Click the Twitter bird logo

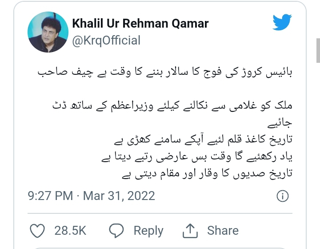pos(282,22)
